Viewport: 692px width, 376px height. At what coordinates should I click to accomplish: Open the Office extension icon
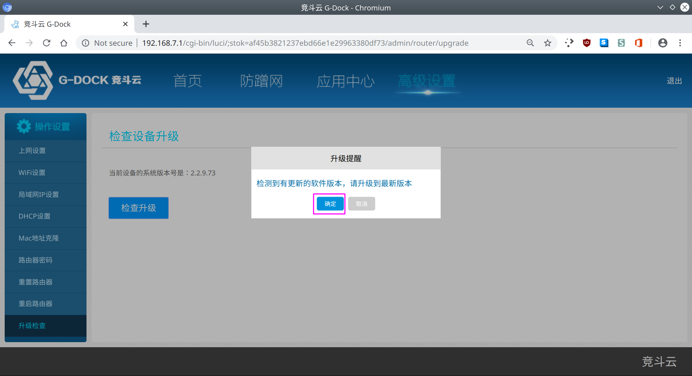tap(638, 43)
